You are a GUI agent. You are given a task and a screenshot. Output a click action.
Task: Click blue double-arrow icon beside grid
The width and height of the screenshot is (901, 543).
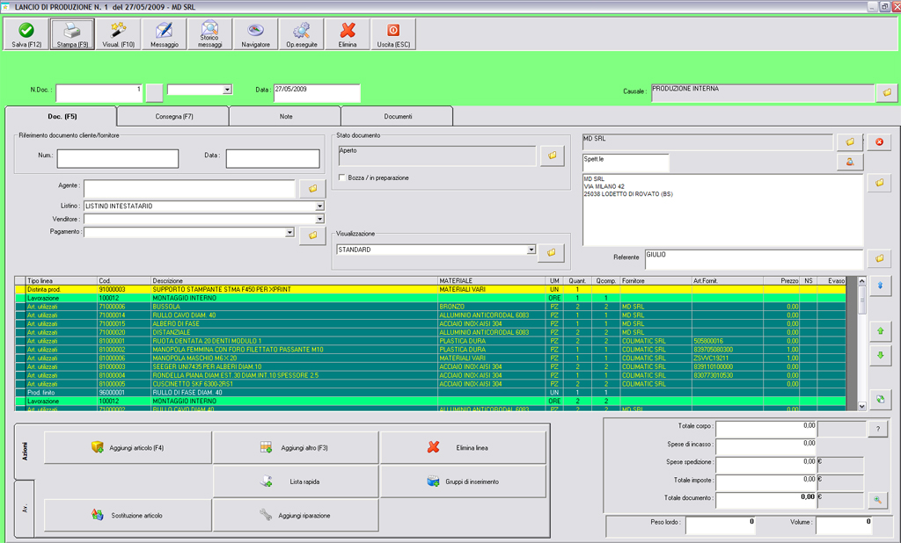coord(880,286)
